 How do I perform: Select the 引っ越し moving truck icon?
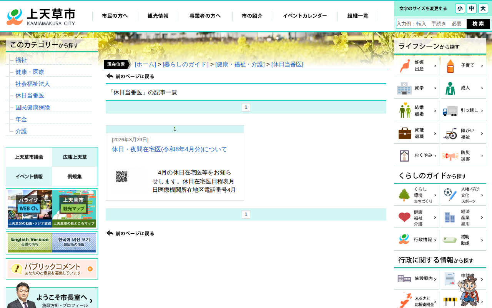click(463, 111)
